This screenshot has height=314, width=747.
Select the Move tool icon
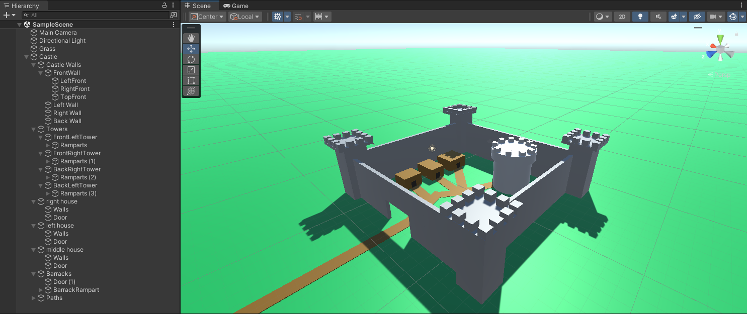(191, 48)
